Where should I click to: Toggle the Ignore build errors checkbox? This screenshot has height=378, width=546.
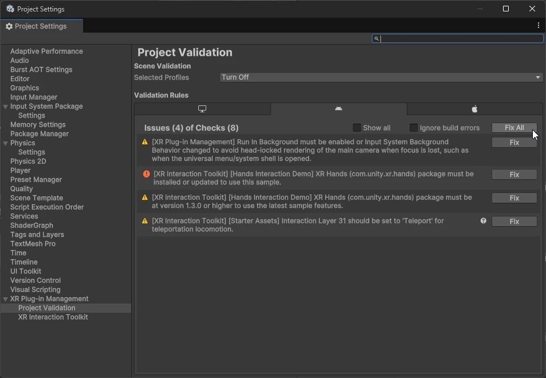[x=413, y=128]
